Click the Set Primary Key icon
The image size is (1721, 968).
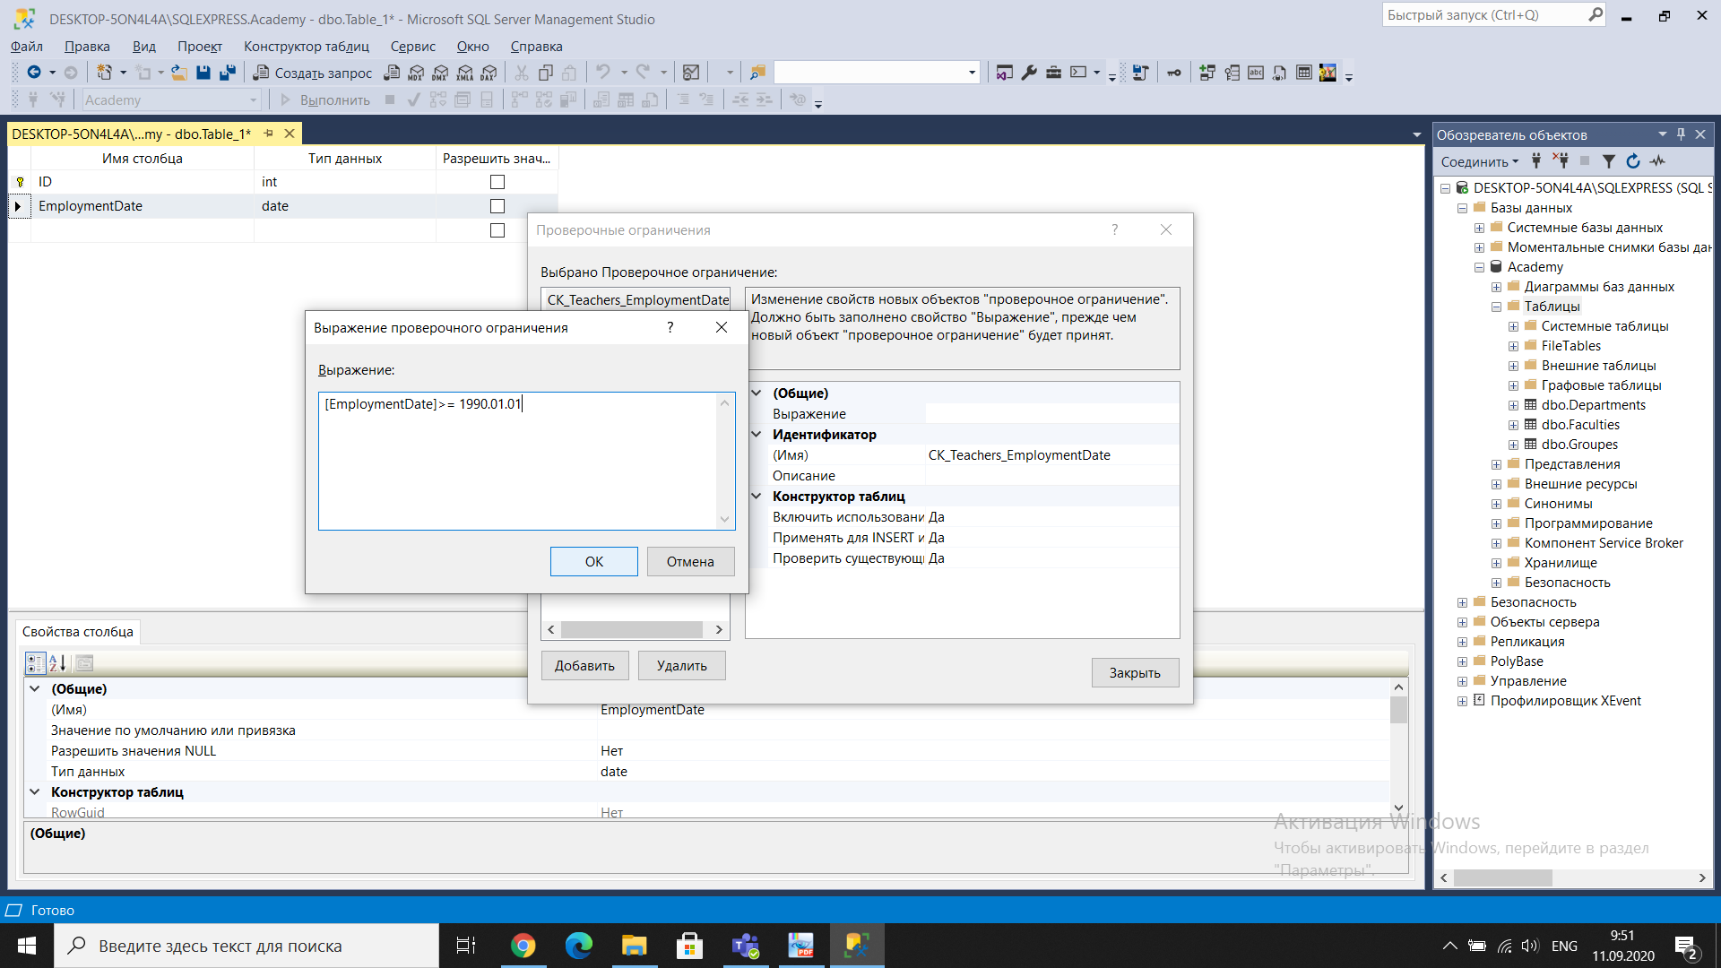click(1174, 73)
